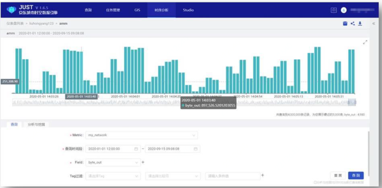Expand chart to fullscreen
This screenshot has width=382, height=188.
[365, 42]
